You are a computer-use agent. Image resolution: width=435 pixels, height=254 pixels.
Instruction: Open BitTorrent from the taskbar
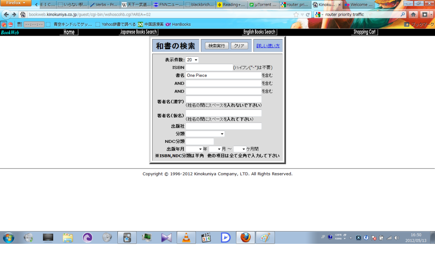coord(88,237)
